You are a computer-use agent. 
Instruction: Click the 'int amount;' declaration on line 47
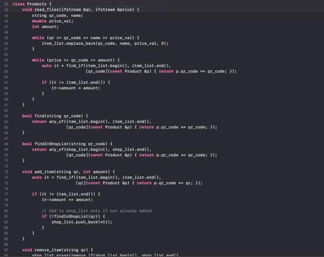point(45,27)
